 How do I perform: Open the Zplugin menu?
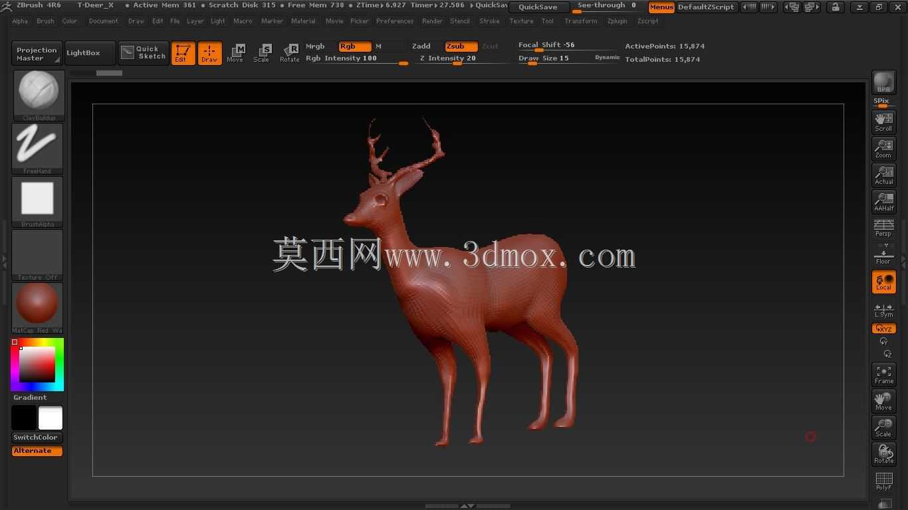617,21
